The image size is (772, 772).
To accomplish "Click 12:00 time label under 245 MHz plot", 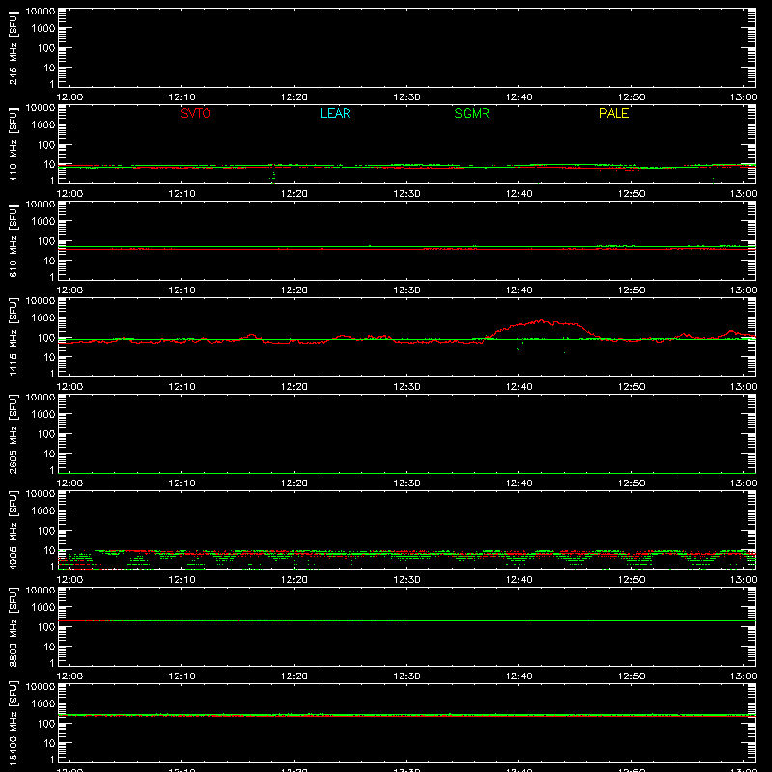I will 69,97.
